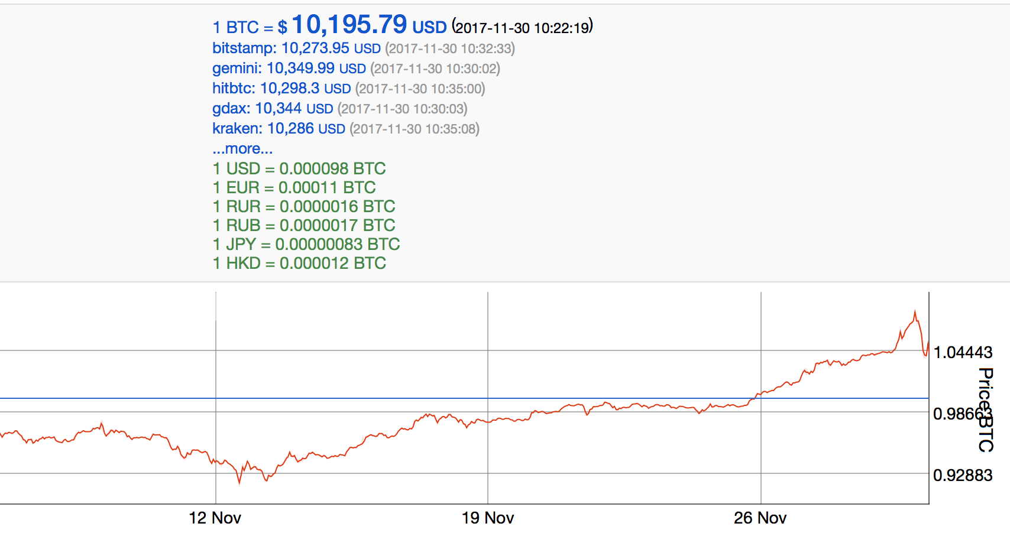The height and width of the screenshot is (546, 1010).
Task: Open the kraken exchange price link
Action: 279,129
